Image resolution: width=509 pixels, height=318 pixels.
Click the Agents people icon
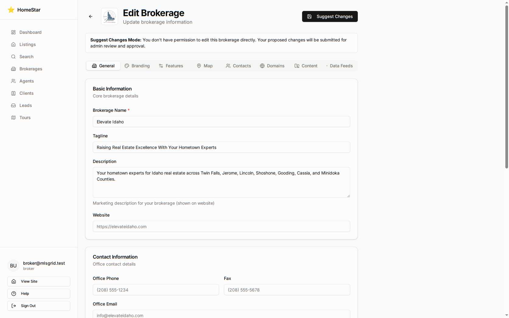[13, 81]
